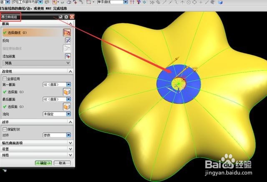
Task: Click the plus-shaped point snap icon
Action: pyautogui.click(x=201, y=2)
